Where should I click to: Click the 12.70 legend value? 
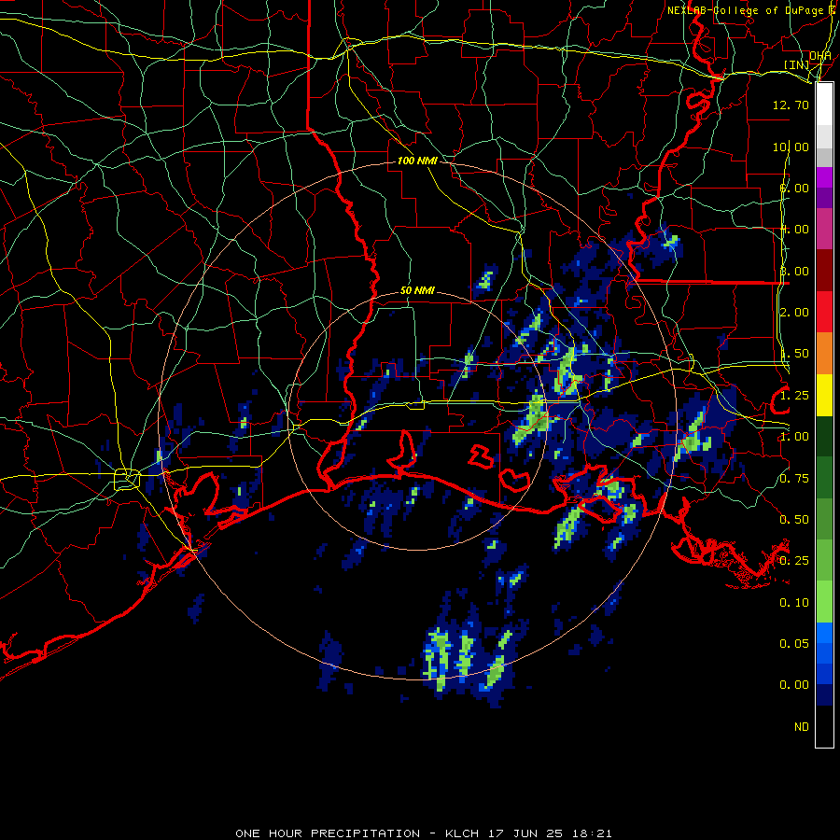pos(791,105)
